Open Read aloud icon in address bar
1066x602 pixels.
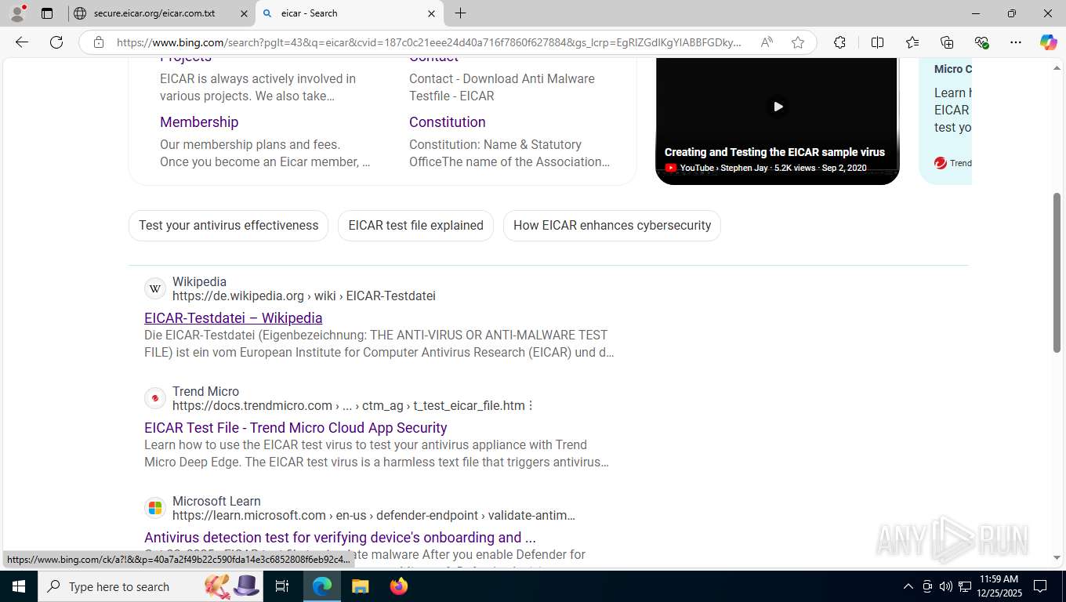[767, 42]
